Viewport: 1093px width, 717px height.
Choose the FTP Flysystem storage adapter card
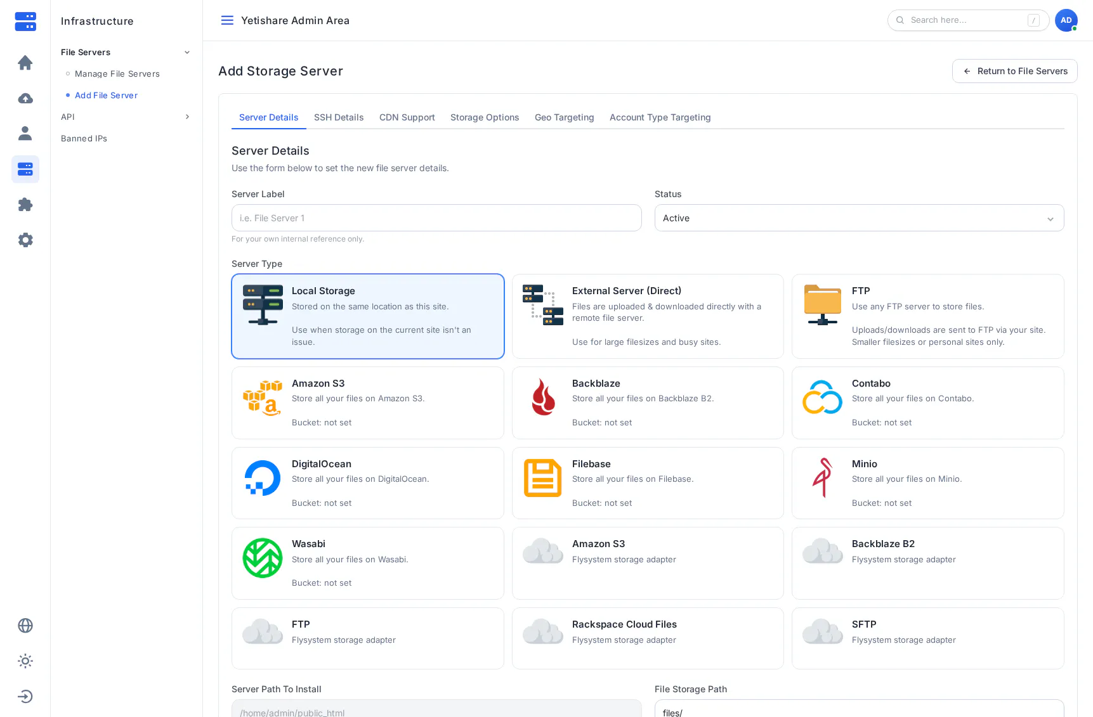click(368, 638)
